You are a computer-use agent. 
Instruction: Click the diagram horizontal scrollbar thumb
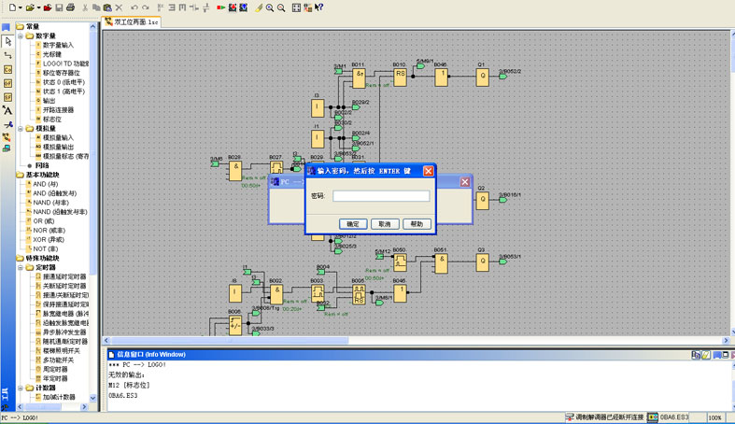pos(230,341)
